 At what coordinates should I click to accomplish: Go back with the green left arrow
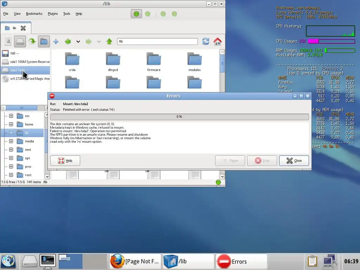[x=68, y=41]
